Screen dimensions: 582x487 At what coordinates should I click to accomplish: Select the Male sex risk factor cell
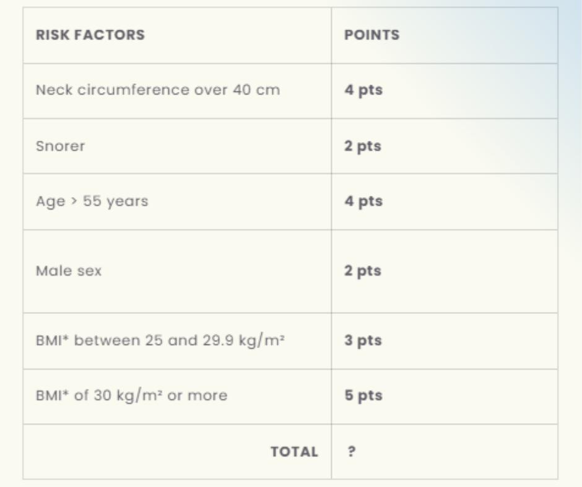pos(69,271)
